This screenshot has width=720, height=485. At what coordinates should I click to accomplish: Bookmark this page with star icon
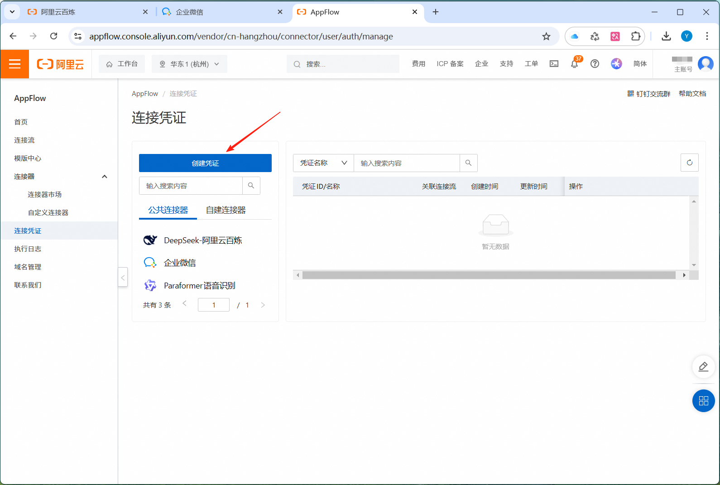546,36
